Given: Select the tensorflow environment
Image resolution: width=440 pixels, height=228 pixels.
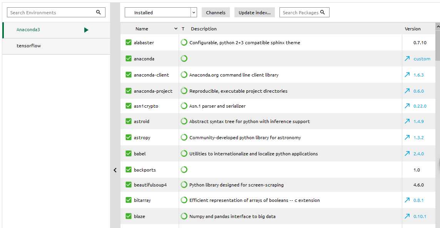Looking at the screenshot, I should pos(56,46).
